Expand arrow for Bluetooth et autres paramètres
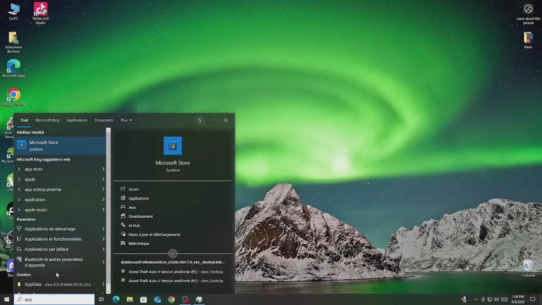The width and height of the screenshot is (542, 305). pos(103,262)
